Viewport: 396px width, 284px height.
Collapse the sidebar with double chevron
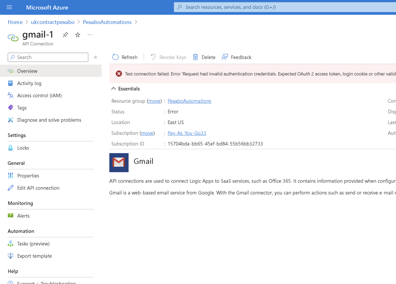[96, 57]
